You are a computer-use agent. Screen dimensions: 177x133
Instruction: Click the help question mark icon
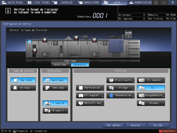[x=173, y=2]
